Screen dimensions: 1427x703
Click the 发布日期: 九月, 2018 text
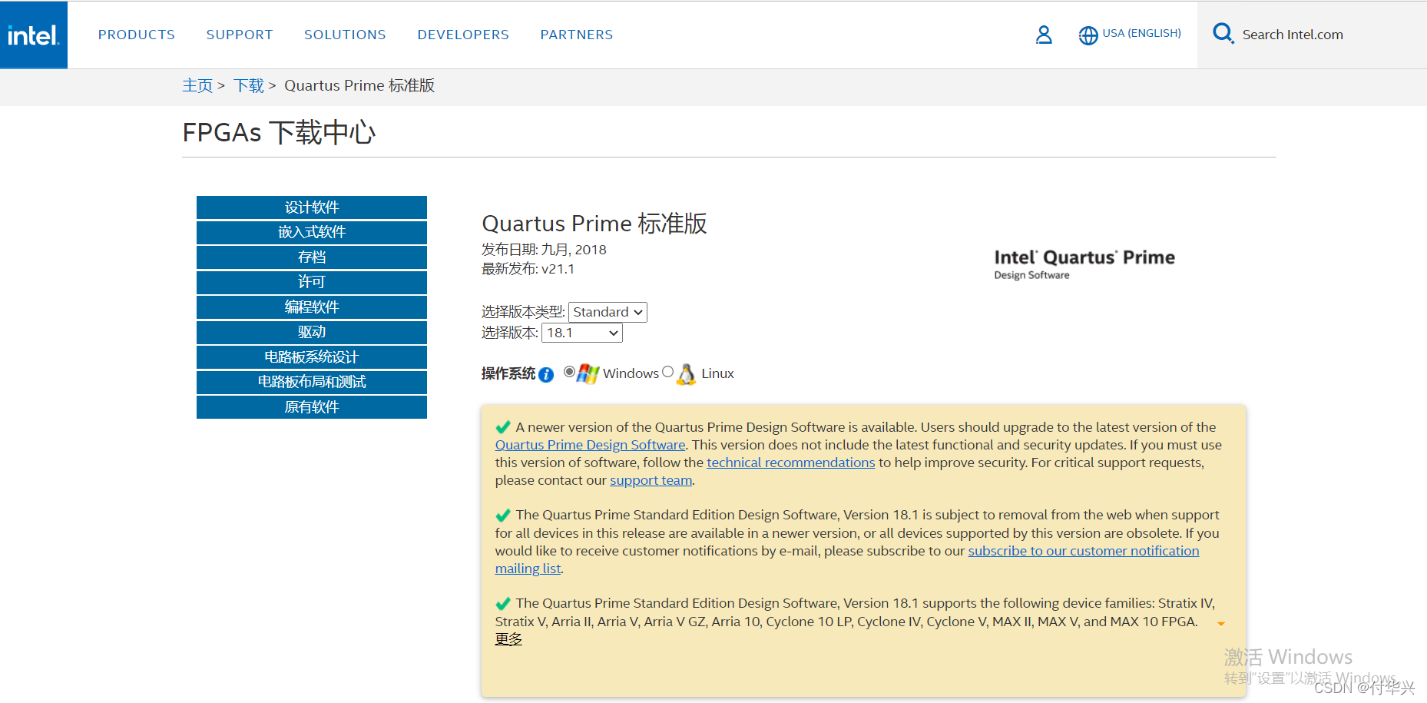[x=544, y=250]
